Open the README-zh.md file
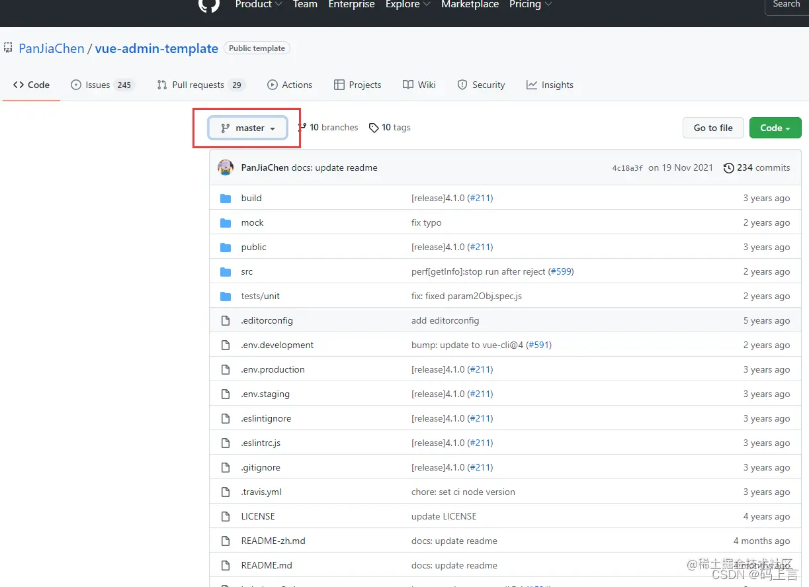809x587 pixels. coord(273,541)
